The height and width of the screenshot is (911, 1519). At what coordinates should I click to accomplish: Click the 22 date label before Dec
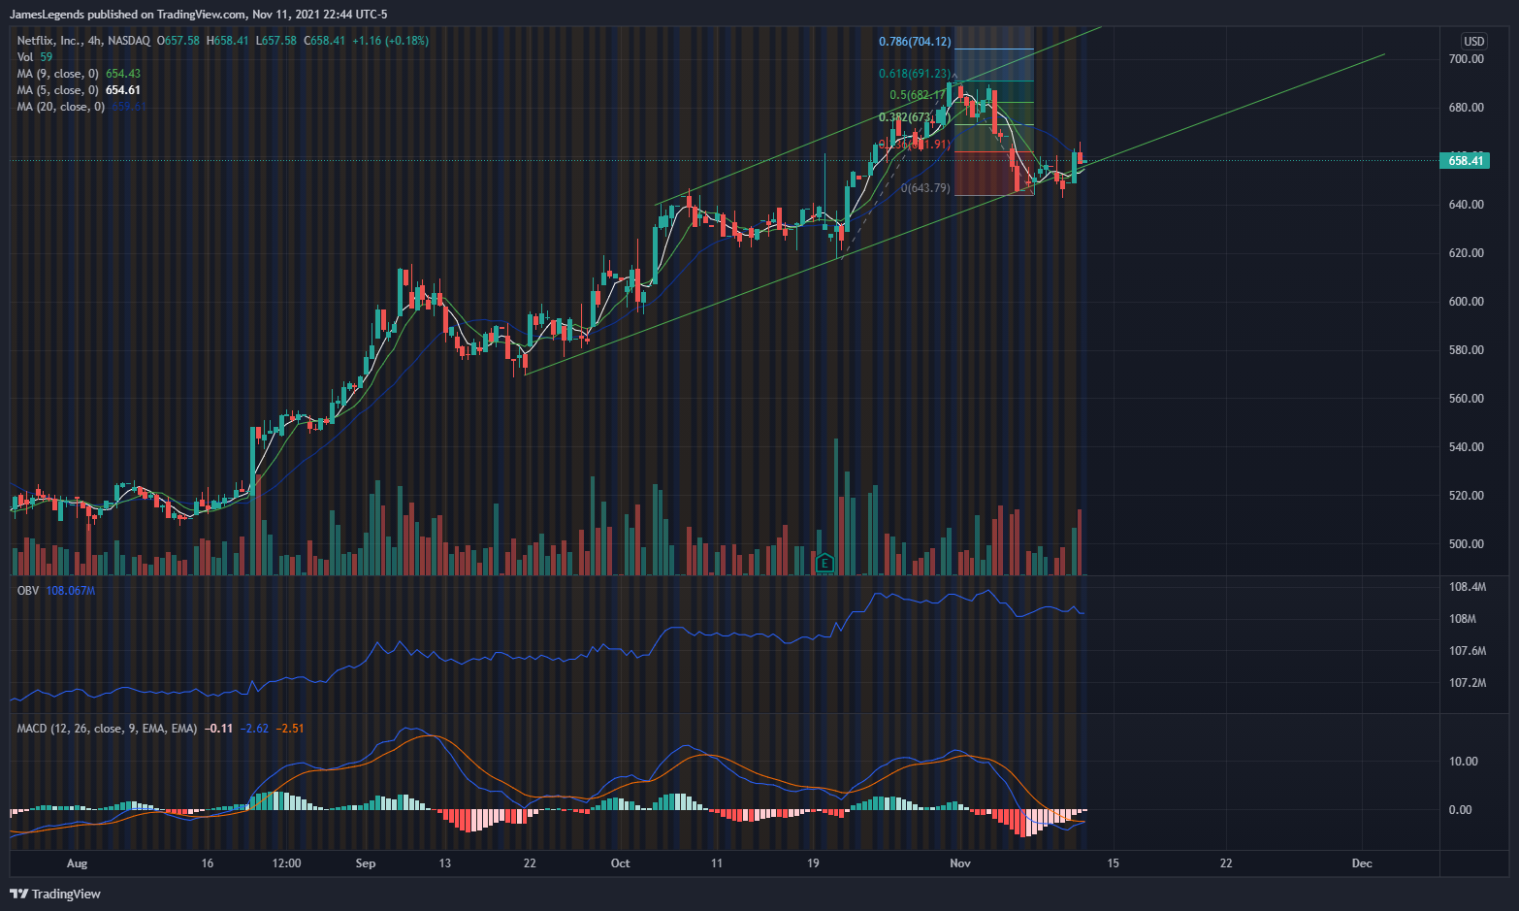1226,863
